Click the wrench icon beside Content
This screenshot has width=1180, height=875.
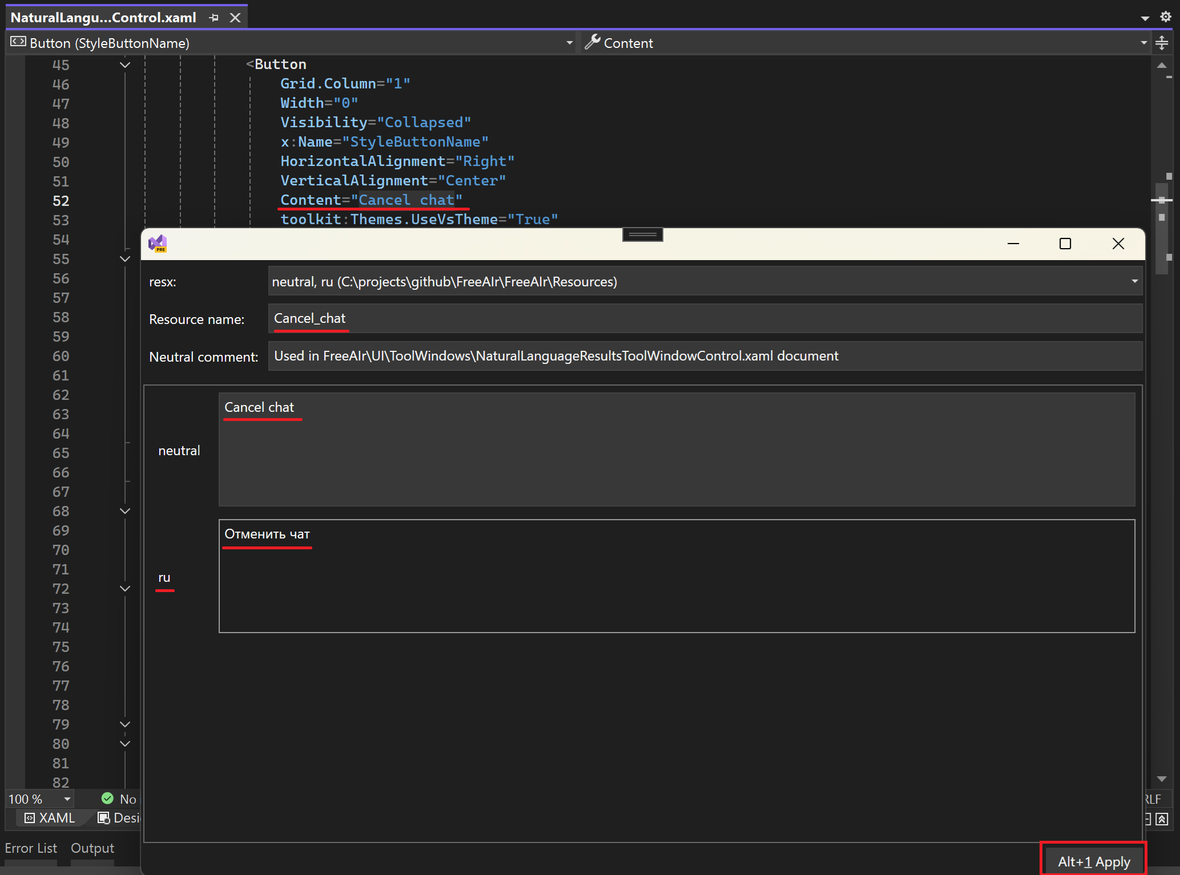pyautogui.click(x=593, y=42)
